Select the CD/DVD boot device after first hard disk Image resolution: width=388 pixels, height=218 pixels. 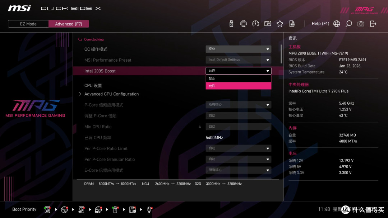click(x=64, y=210)
